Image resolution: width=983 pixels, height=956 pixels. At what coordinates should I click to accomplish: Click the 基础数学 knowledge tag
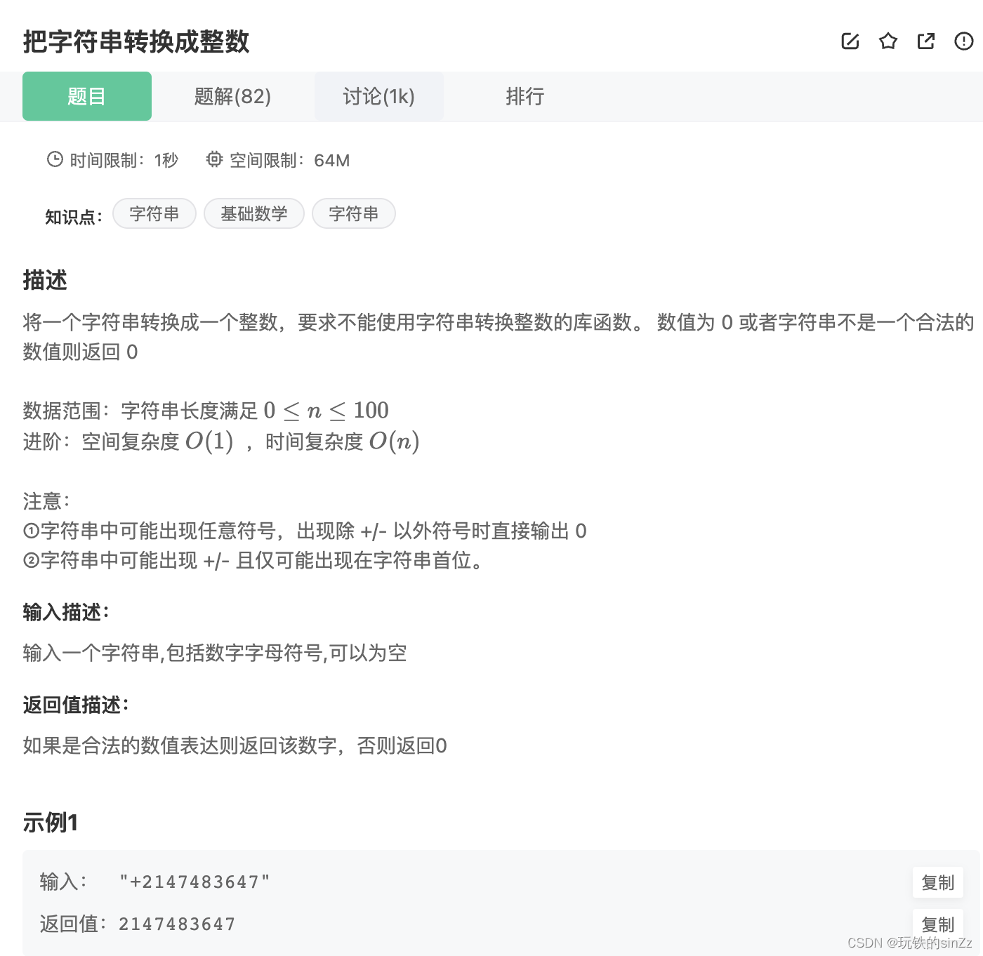tap(254, 213)
